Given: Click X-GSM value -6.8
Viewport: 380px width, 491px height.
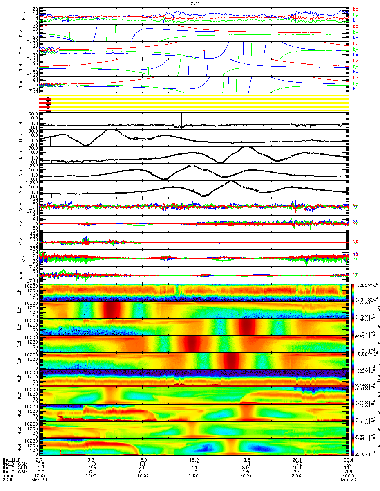Looking at the screenshot, I should pos(38,464).
